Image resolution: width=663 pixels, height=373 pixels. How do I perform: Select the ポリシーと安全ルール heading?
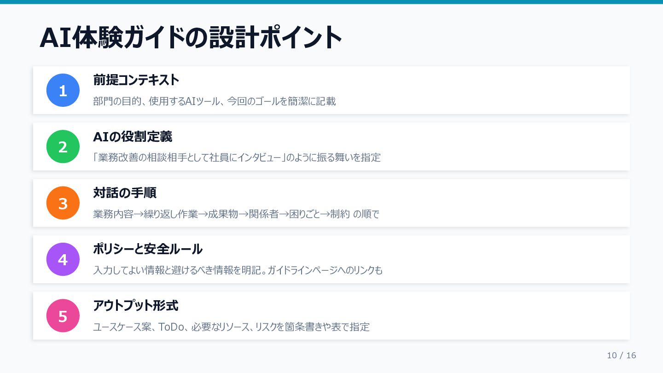click(148, 249)
